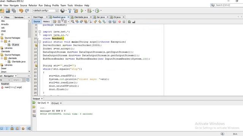Switch to Cli (run) output tab
This screenshot has height=136, width=243.
tap(55, 103)
